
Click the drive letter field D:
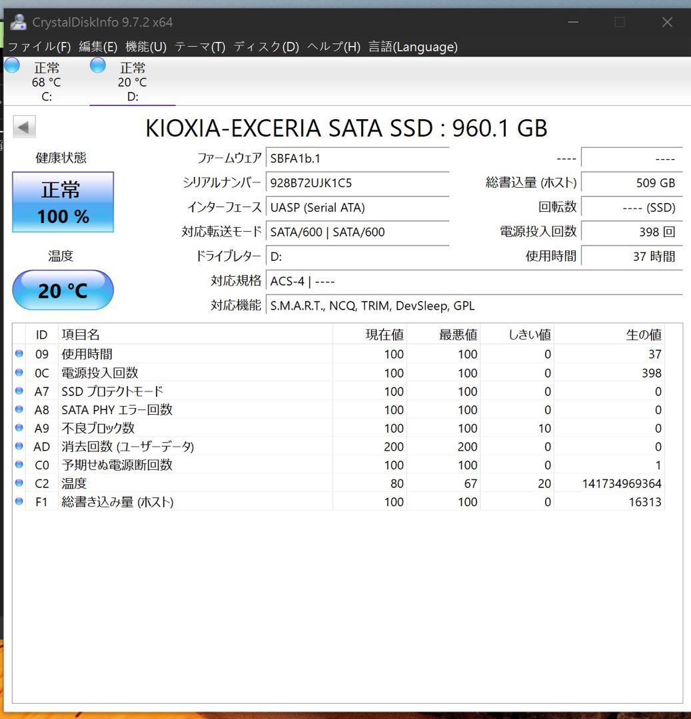357,256
